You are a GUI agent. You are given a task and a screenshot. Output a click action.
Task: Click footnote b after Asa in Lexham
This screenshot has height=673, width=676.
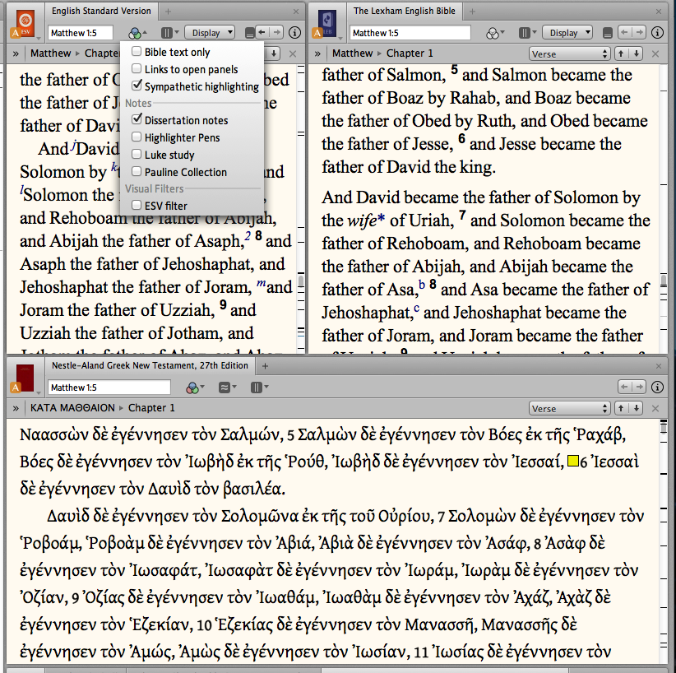[x=422, y=285]
